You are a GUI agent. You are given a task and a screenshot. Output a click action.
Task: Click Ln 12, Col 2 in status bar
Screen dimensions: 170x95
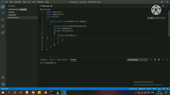[133, 89]
